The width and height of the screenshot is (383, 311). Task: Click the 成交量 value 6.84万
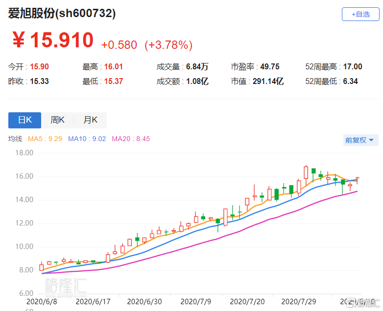point(197,66)
